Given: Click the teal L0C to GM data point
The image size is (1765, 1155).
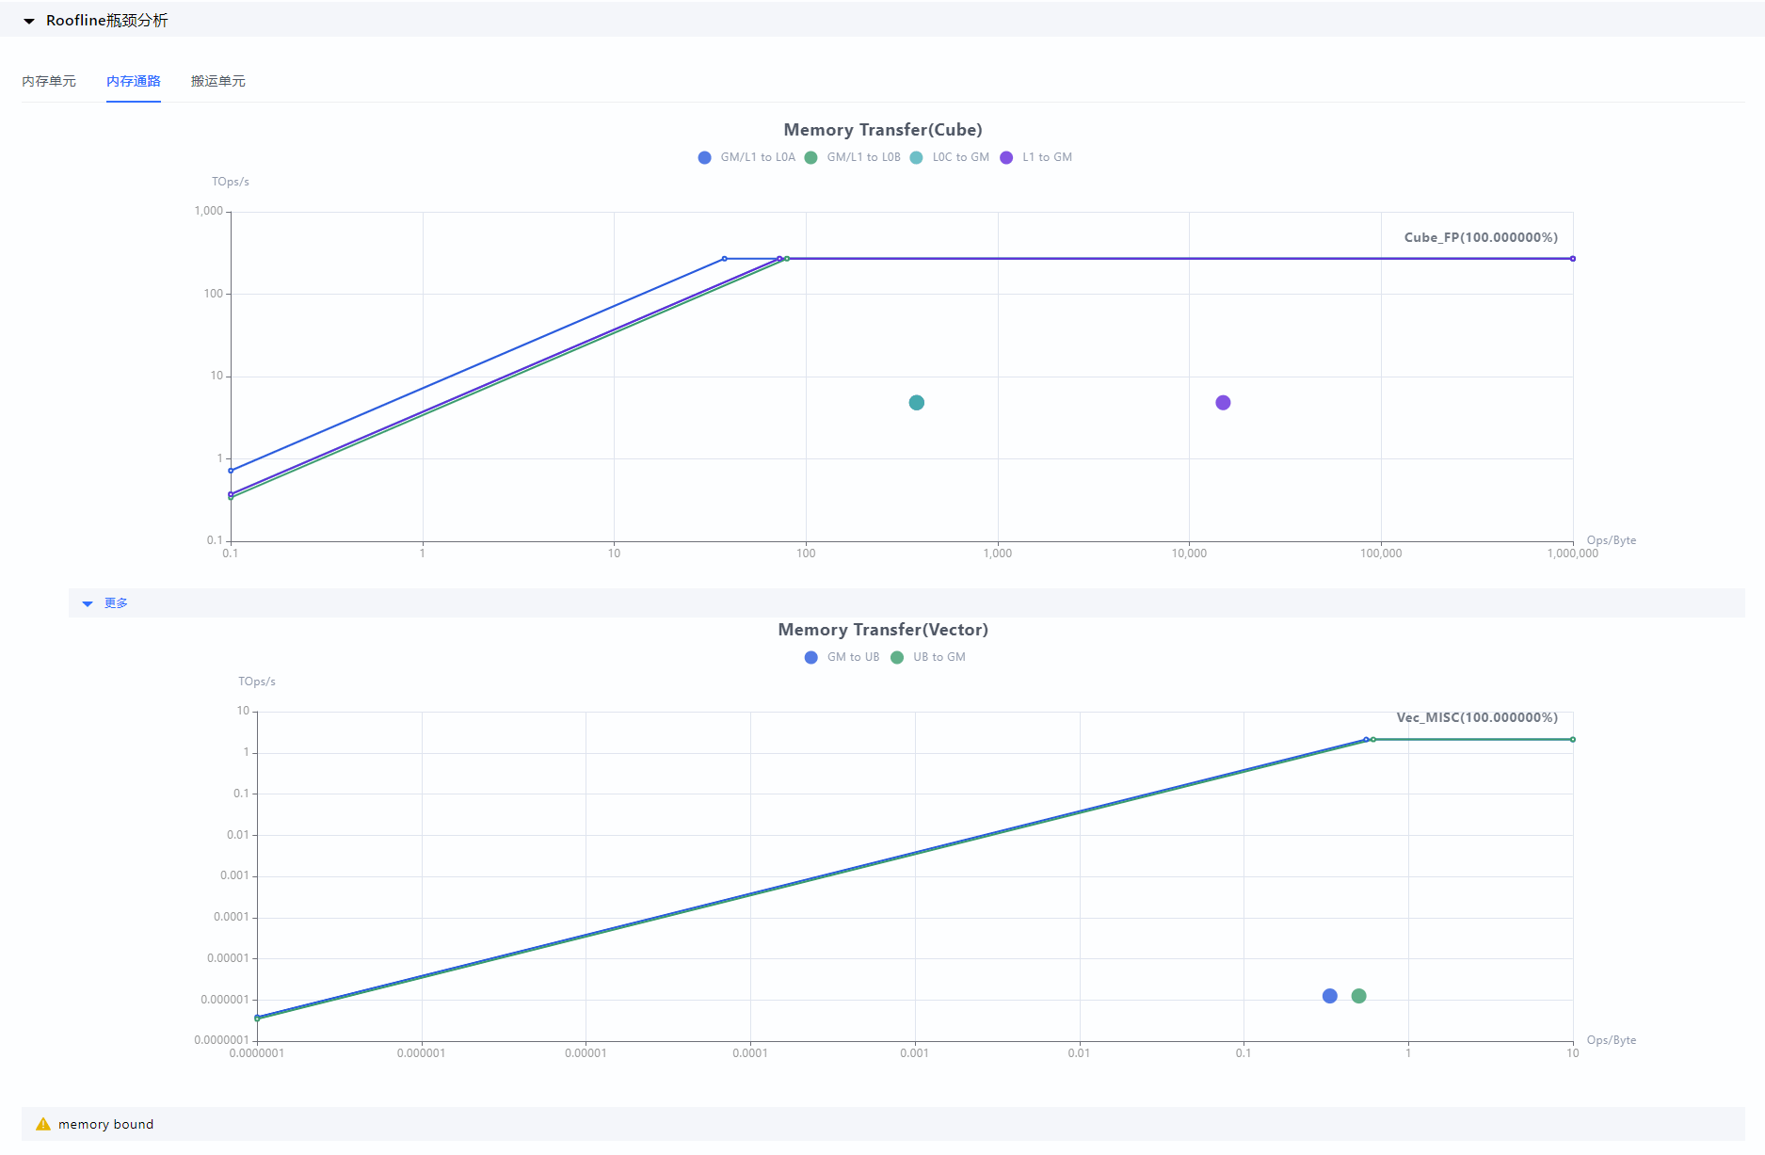Looking at the screenshot, I should (x=917, y=403).
